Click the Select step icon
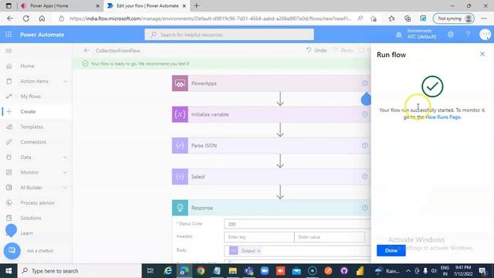494x278 pixels. 180,177
